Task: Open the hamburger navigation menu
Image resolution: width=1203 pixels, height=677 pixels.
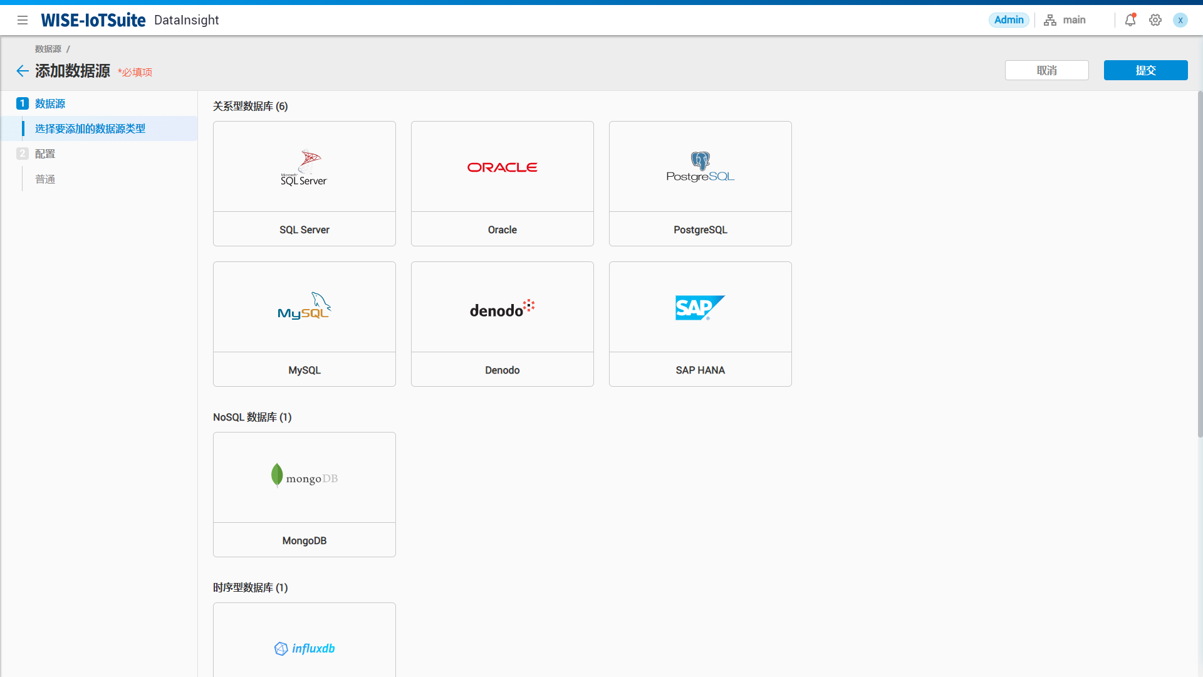Action: (x=23, y=20)
